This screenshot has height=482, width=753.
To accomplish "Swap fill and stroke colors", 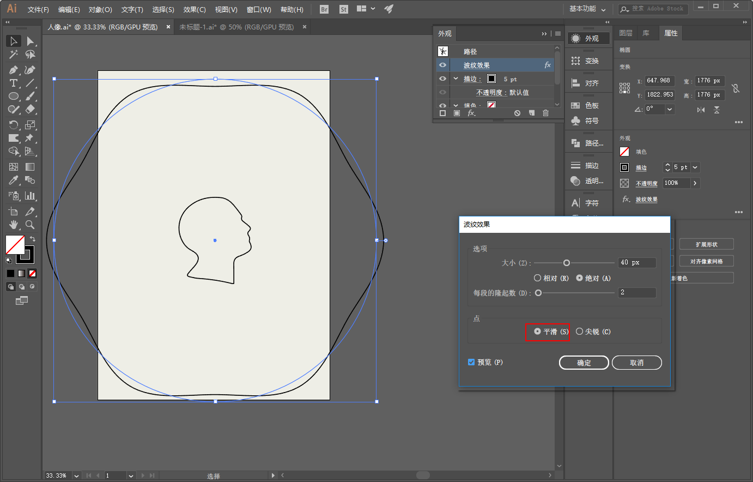I will (33, 239).
